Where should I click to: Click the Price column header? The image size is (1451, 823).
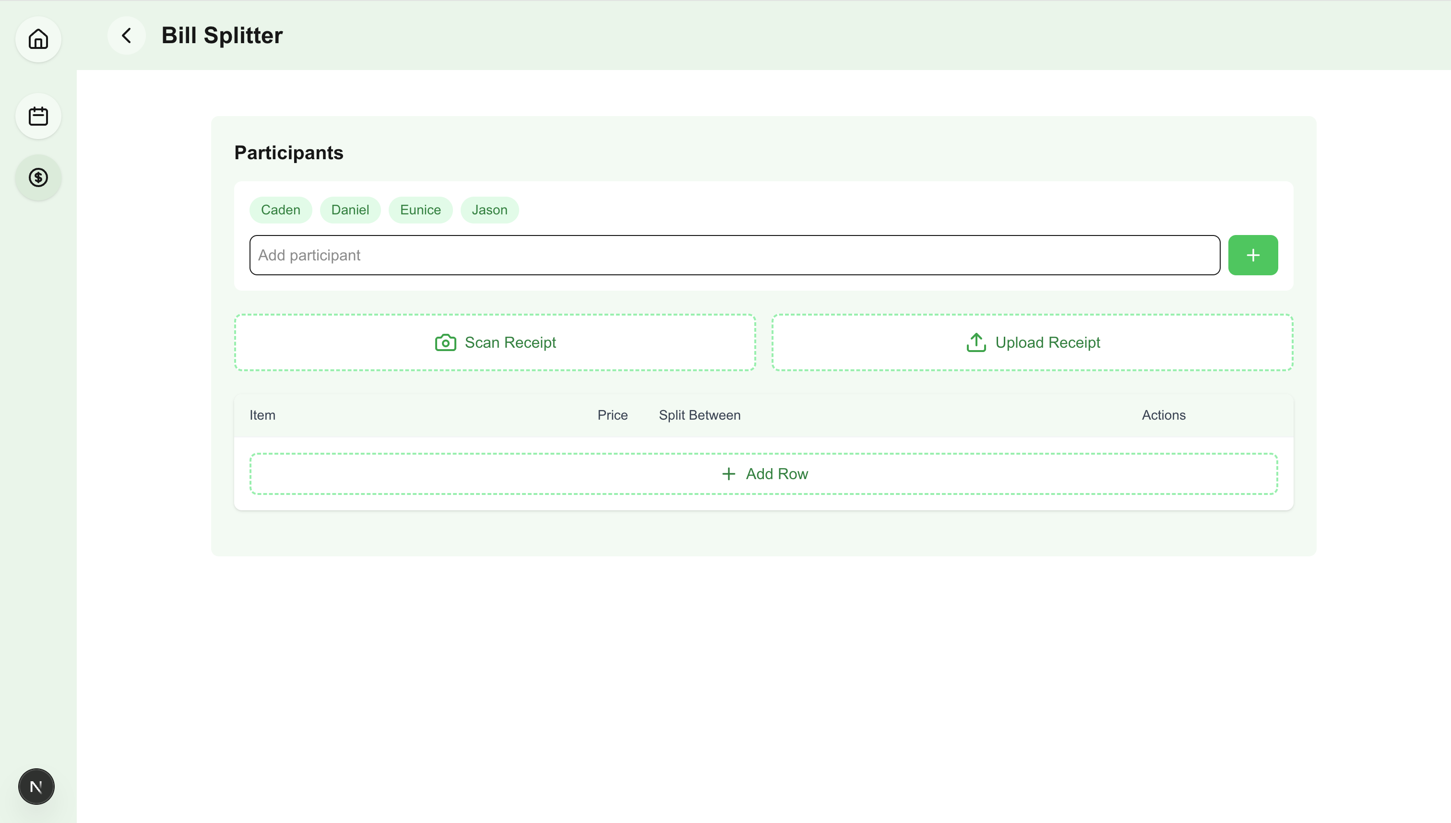(612, 415)
